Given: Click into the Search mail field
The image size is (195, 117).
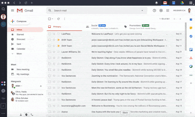Looking at the screenshot, I should click(97, 11).
